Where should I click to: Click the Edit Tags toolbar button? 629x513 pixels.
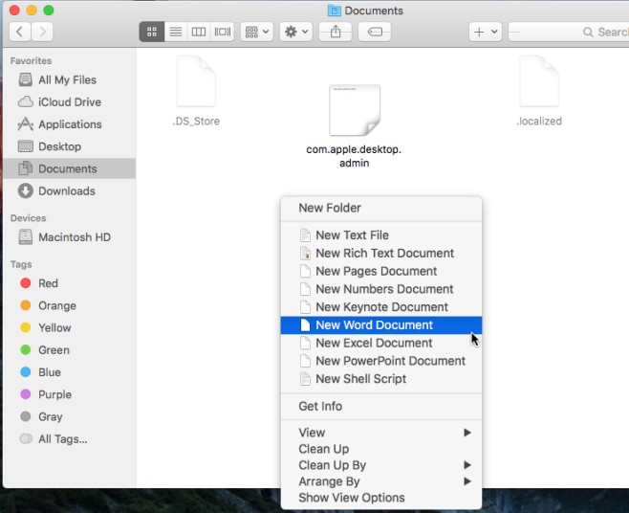click(x=375, y=32)
